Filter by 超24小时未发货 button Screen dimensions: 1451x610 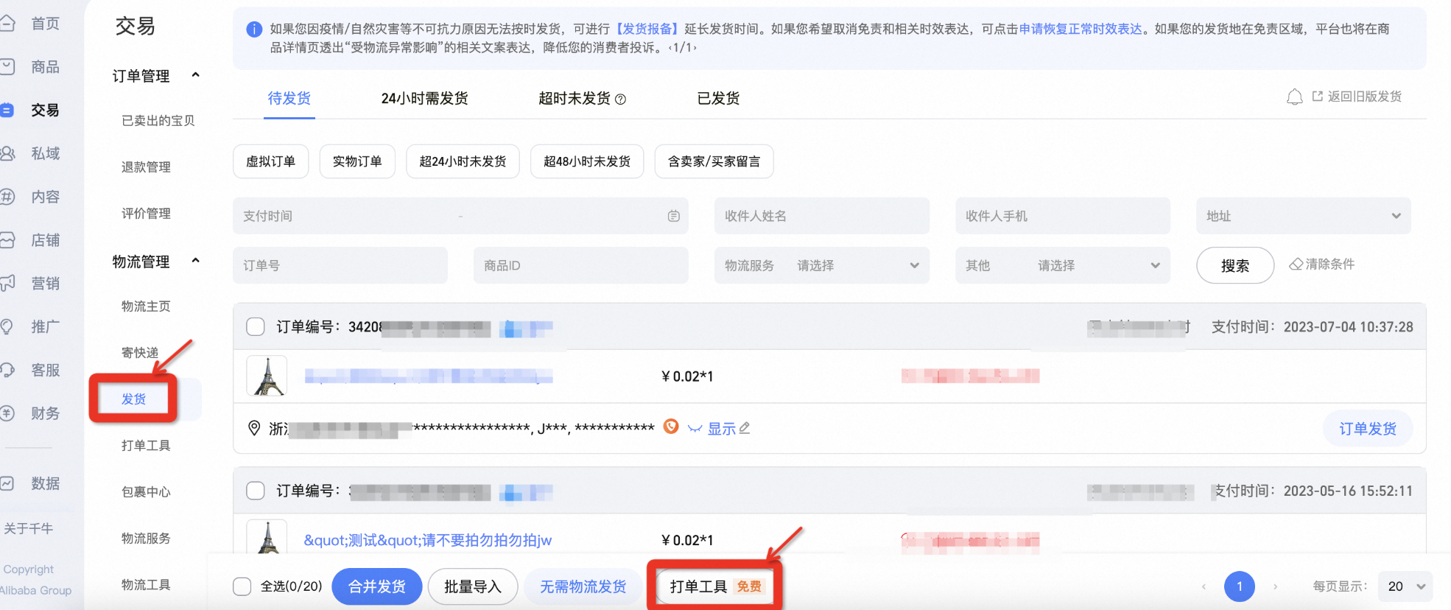click(x=463, y=161)
